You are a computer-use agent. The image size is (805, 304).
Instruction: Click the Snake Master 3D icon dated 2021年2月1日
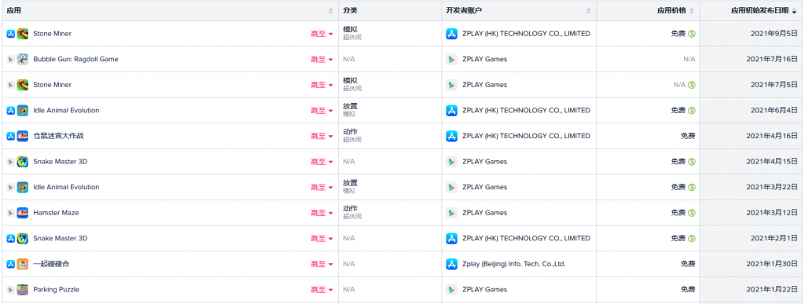22,239
